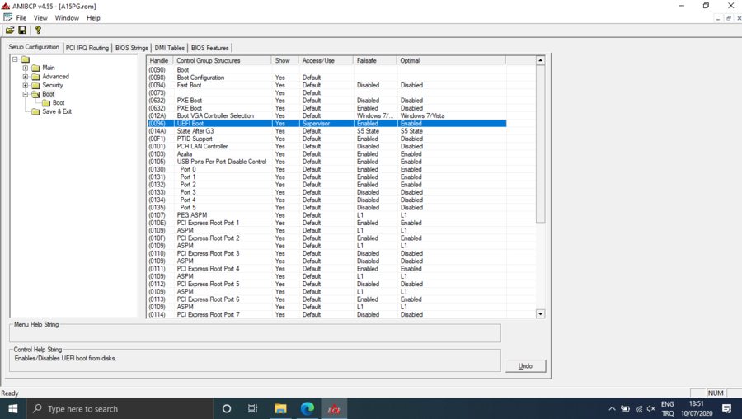Switch to the PCI IRQ Routing tab
Image resolution: width=742 pixels, height=419 pixels.
(87, 48)
